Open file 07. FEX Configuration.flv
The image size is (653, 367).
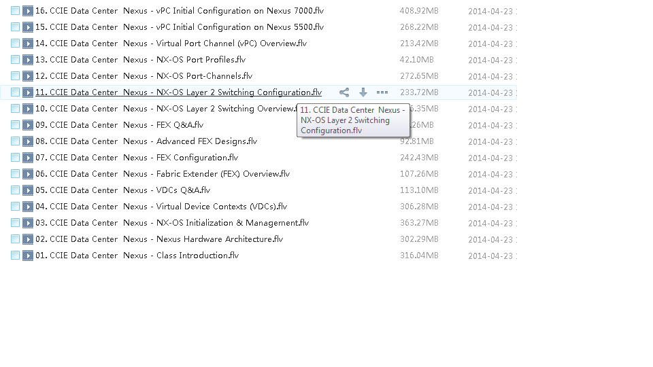tap(137, 158)
